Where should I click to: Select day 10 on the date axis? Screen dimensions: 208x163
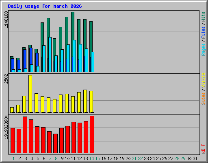pos(67,159)
